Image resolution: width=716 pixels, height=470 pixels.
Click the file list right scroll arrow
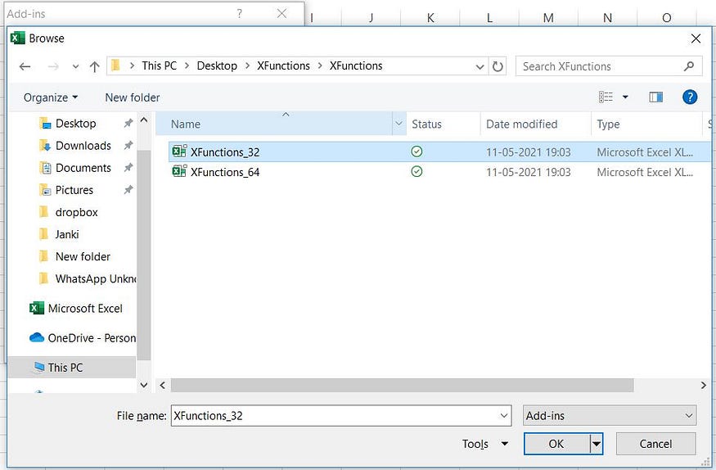point(703,386)
